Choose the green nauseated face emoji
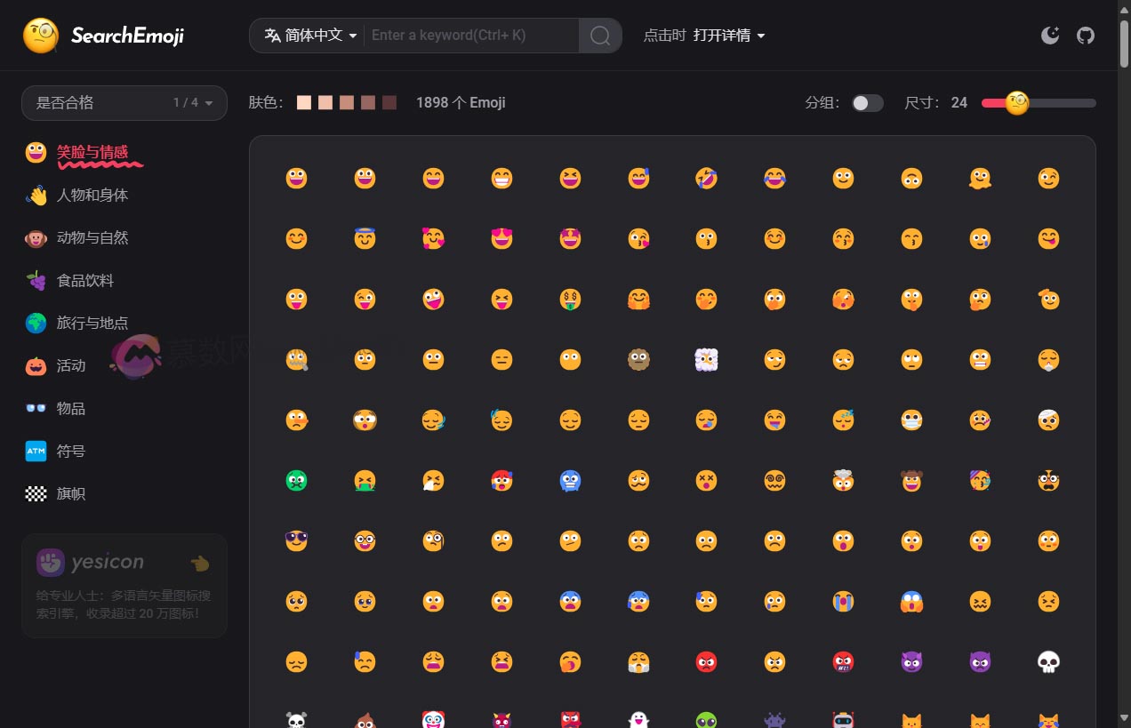1131x728 pixels. click(296, 480)
